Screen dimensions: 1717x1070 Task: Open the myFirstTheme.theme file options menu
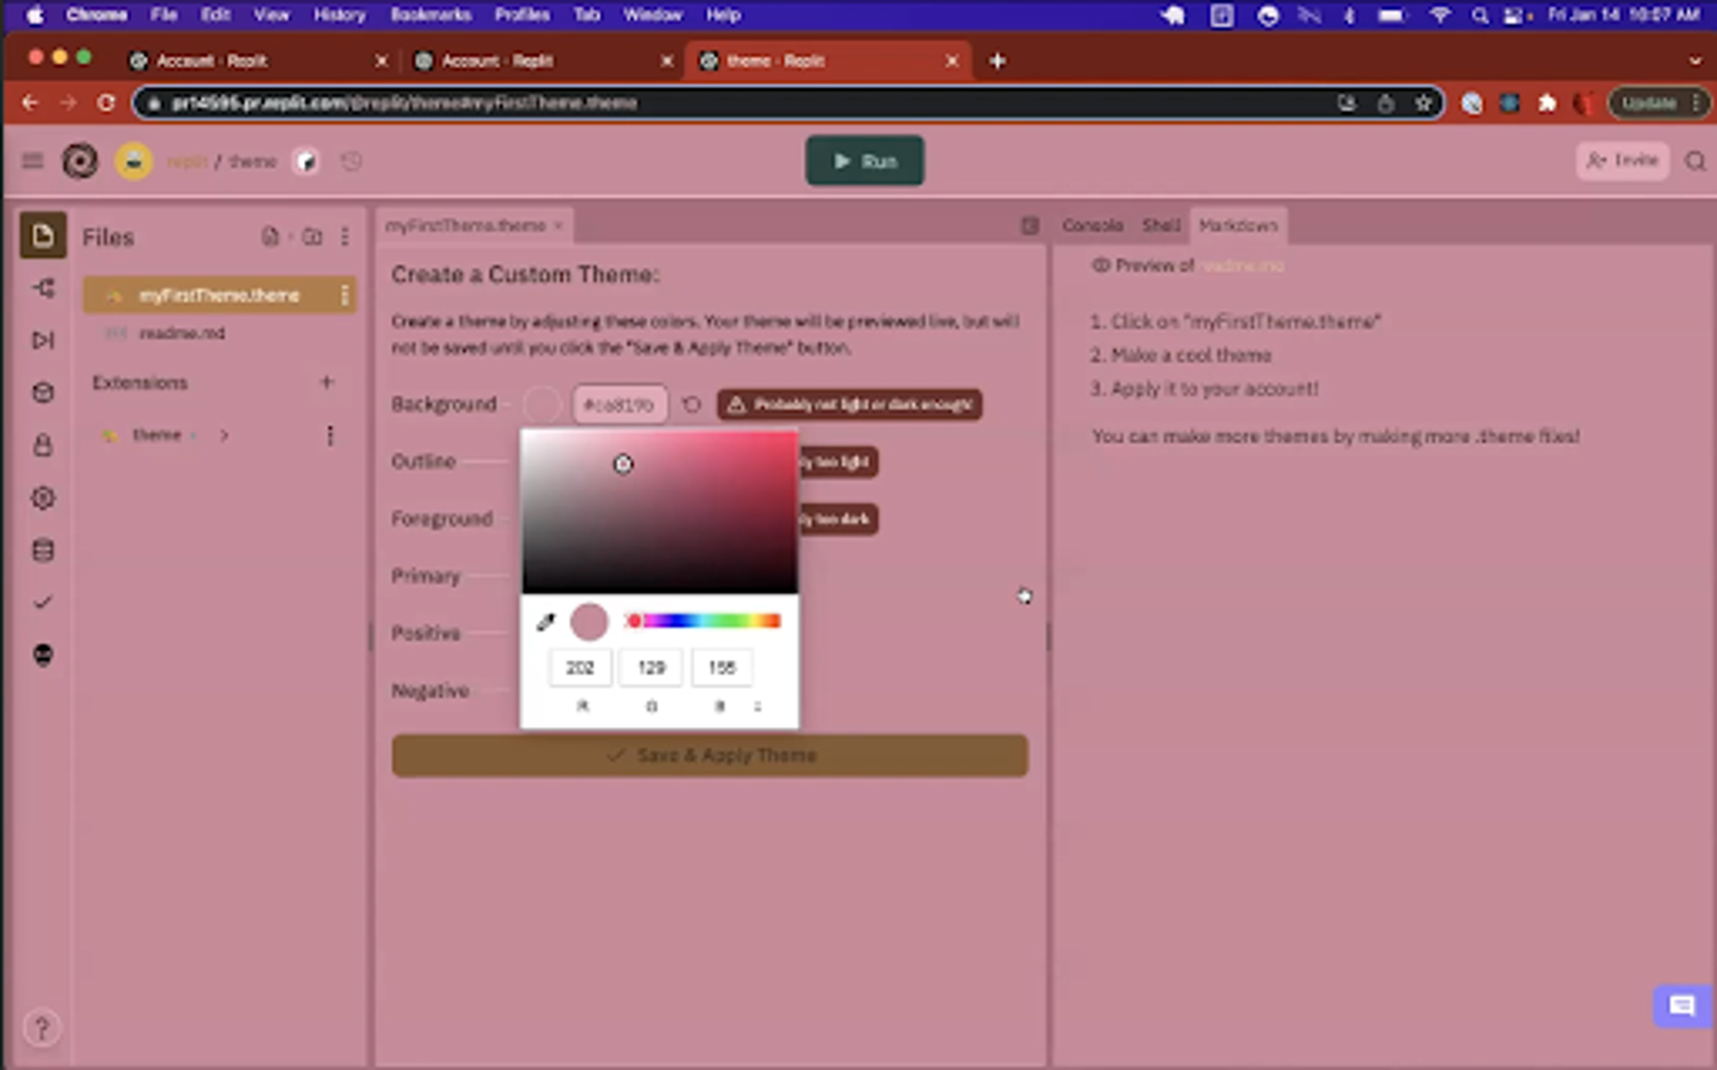click(x=345, y=295)
